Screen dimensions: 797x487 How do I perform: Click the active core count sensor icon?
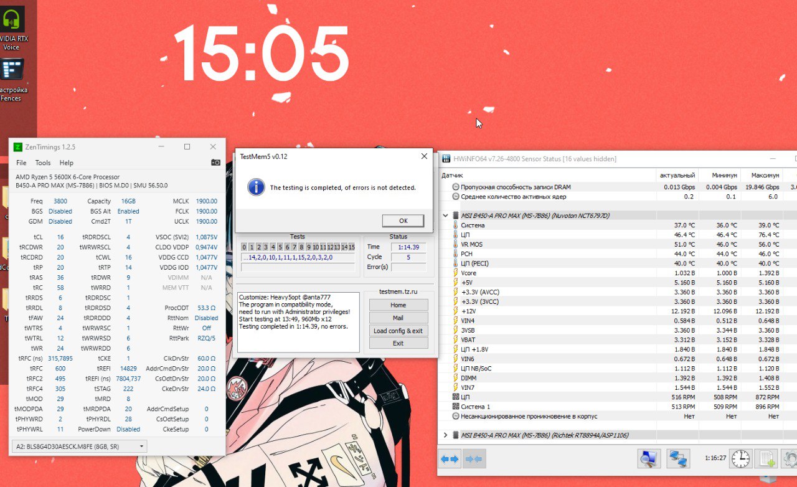coord(456,197)
